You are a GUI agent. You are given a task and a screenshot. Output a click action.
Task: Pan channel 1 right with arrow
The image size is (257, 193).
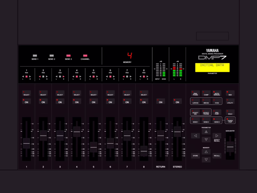coord(30,77)
